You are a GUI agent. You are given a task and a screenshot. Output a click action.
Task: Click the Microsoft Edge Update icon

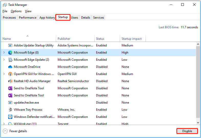tap(10, 60)
